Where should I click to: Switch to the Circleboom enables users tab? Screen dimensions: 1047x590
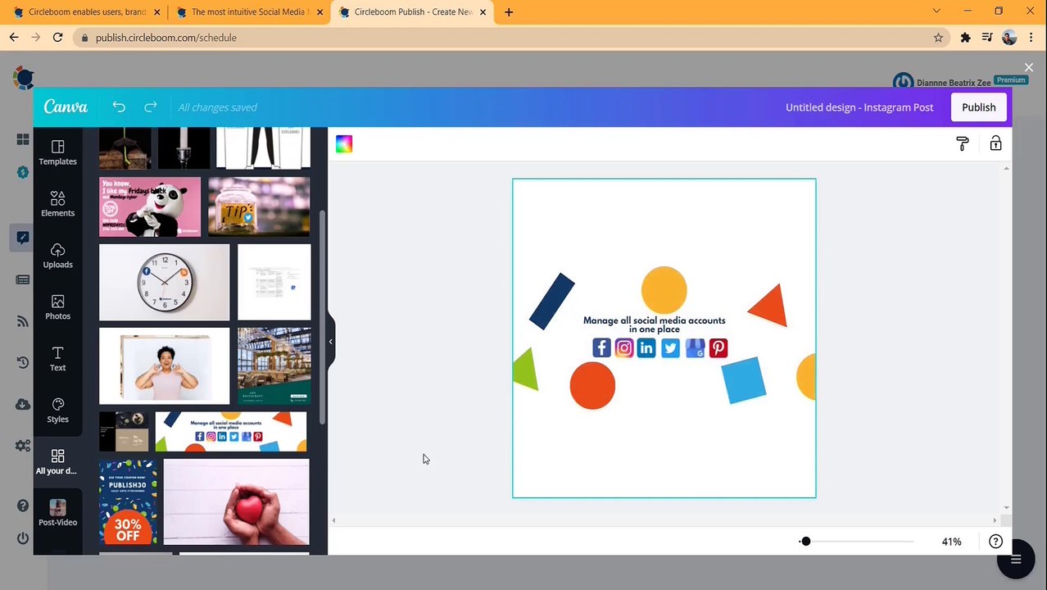86,12
